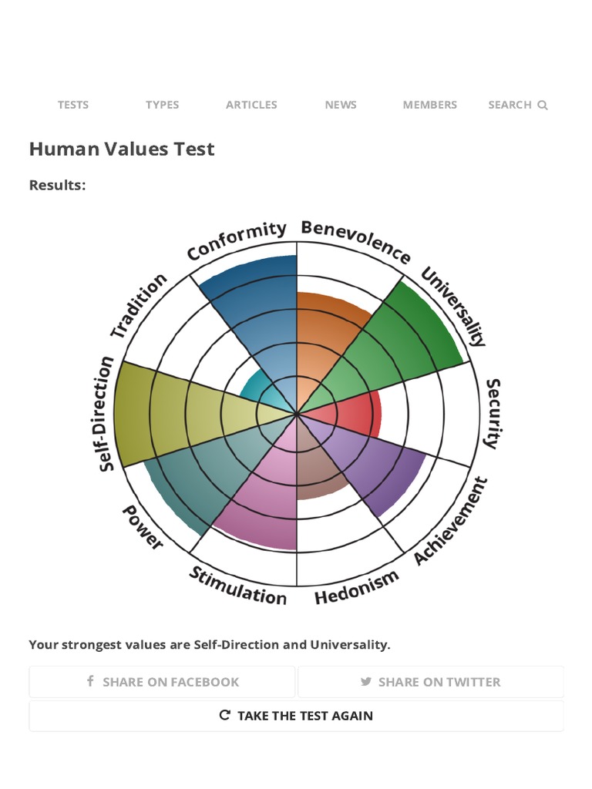
Task: Open the Members page
Action: (429, 105)
